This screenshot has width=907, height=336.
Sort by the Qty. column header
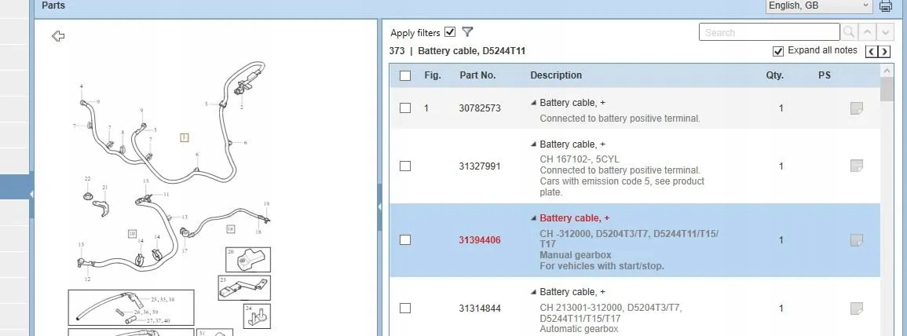[775, 75]
